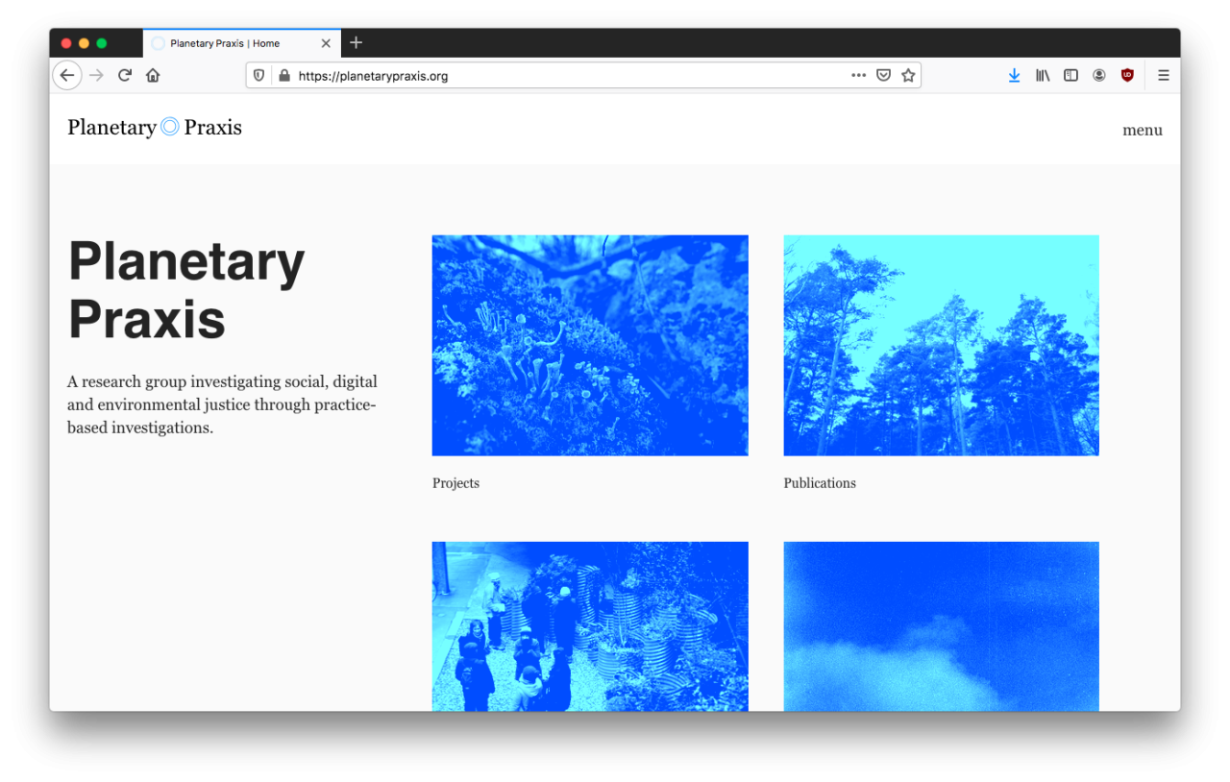1230x782 pixels.
Task: Save page to Pocket
Action: (x=883, y=76)
